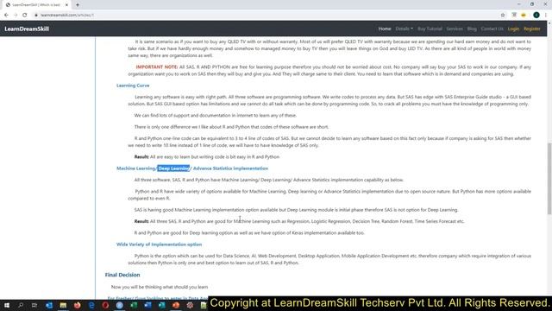Open Windows taskbar search
The width and height of the screenshot is (552, 311).
pos(21,305)
